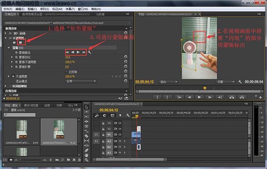Collapse the 不透明度 Opacity effect group
The height and width of the screenshot is (169, 267).
point(6,38)
